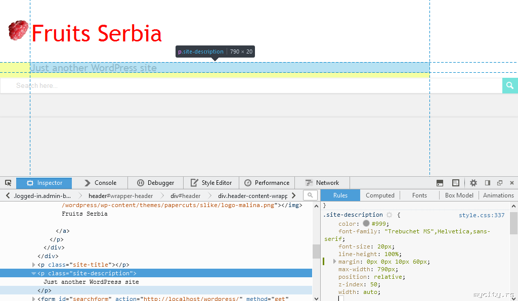Click the .site-description selector text
Image resolution: width=518 pixels, height=301 pixels.
[353, 215]
